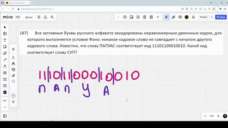Open a new browser tab
Screen dimensions: 228x128
coord(32,3)
